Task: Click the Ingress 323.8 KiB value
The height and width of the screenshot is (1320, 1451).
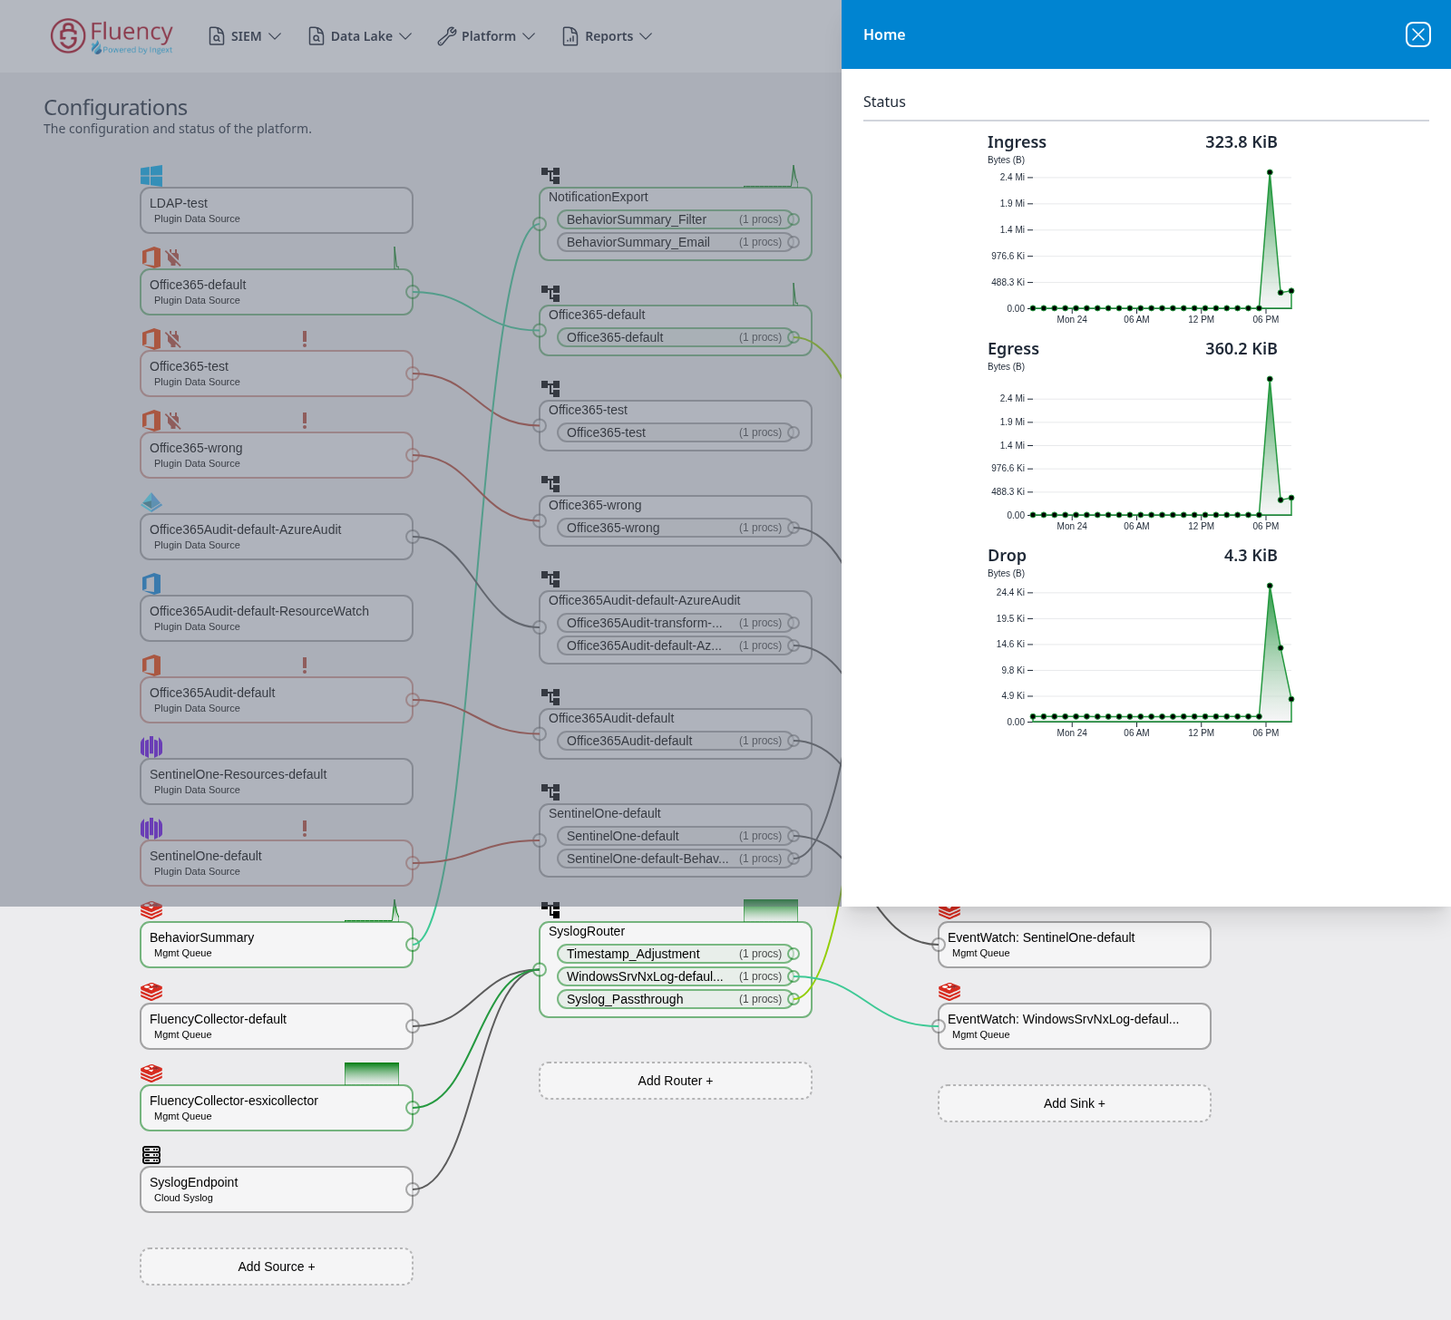Action: tap(1241, 142)
